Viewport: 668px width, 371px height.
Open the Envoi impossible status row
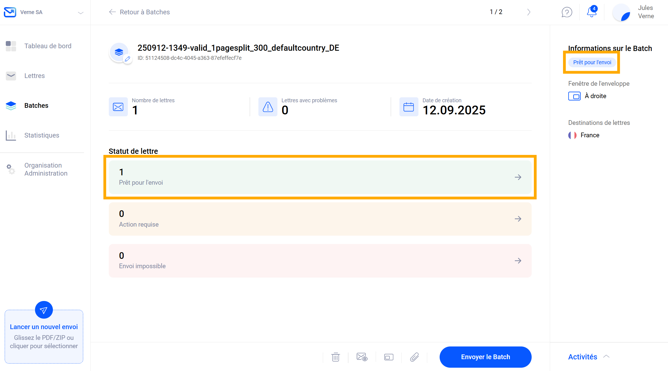[x=320, y=260]
